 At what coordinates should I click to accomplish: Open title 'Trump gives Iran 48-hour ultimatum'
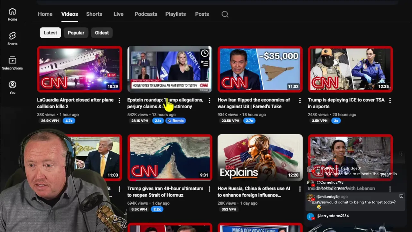click(165, 192)
